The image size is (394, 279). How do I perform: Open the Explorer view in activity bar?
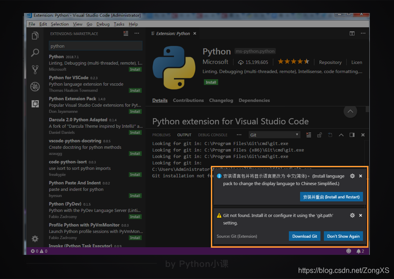coord(35,36)
